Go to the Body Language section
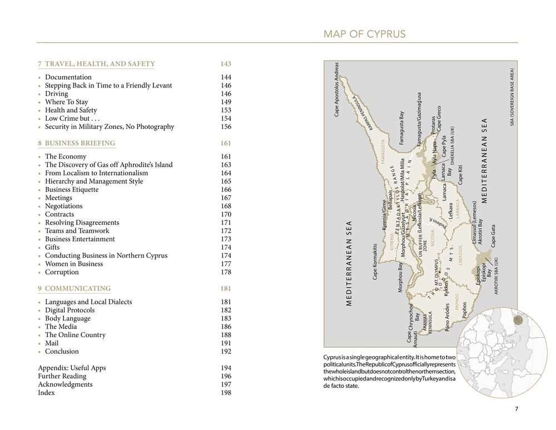556x430 pixels. 68,319
